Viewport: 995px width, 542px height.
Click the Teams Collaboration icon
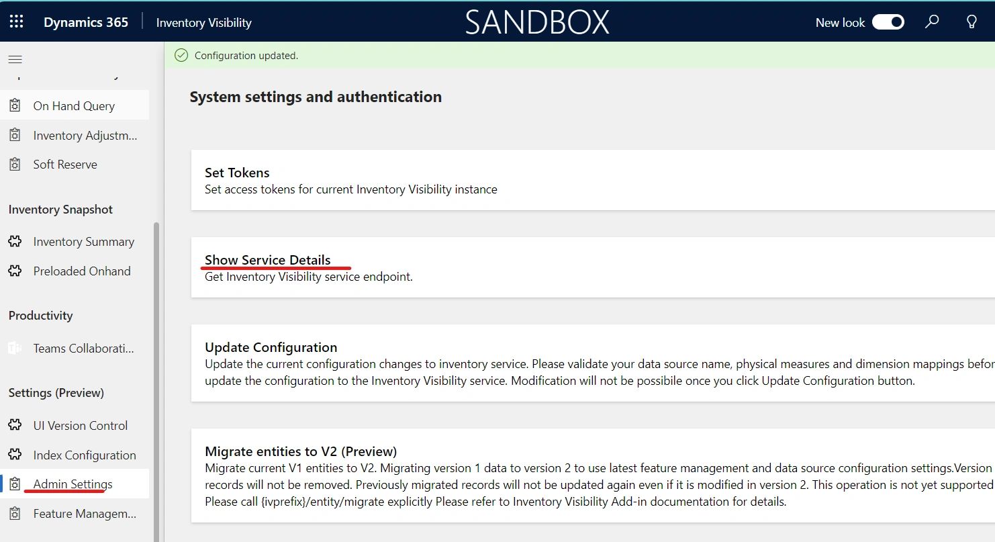[15, 349]
